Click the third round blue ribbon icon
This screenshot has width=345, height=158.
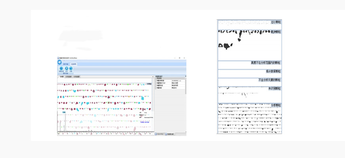tap(71, 69)
